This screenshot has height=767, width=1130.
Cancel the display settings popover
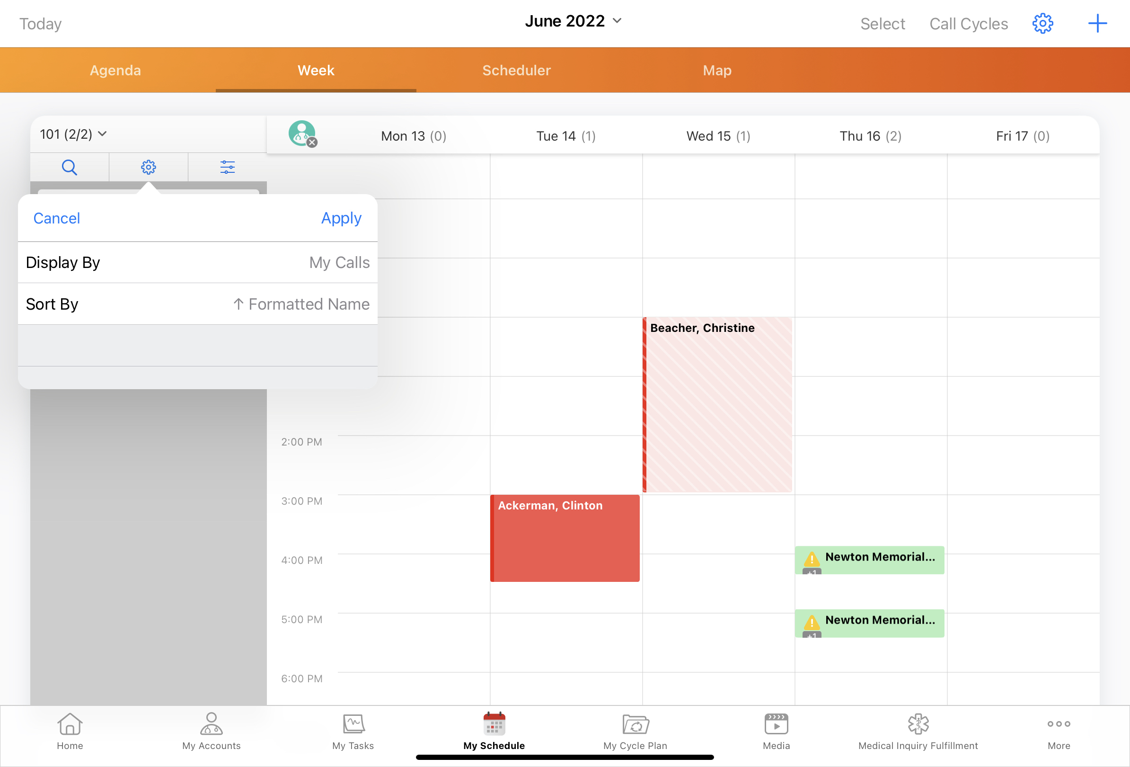[x=56, y=218]
